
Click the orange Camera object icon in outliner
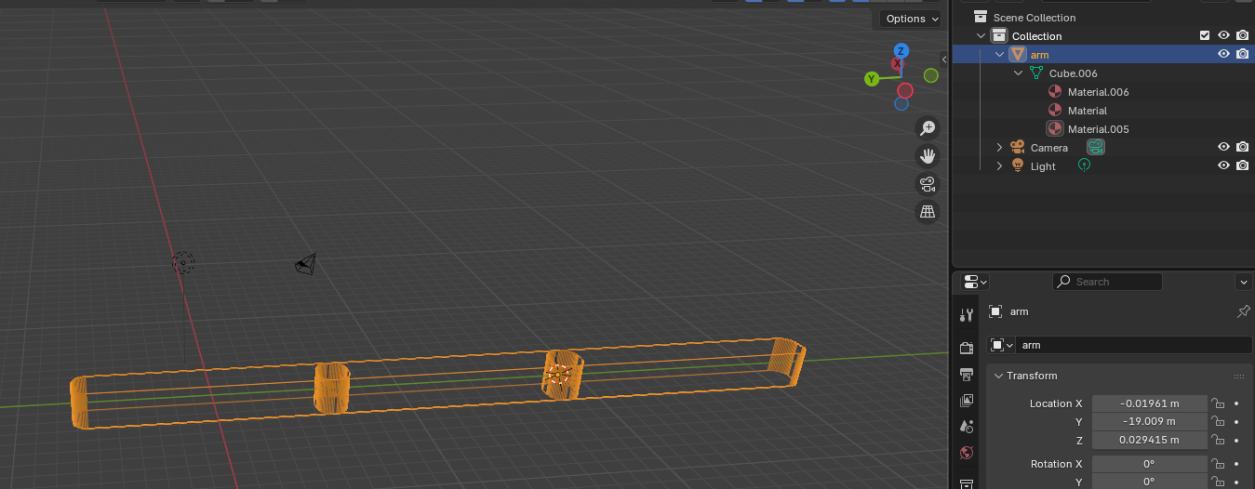click(1017, 148)
